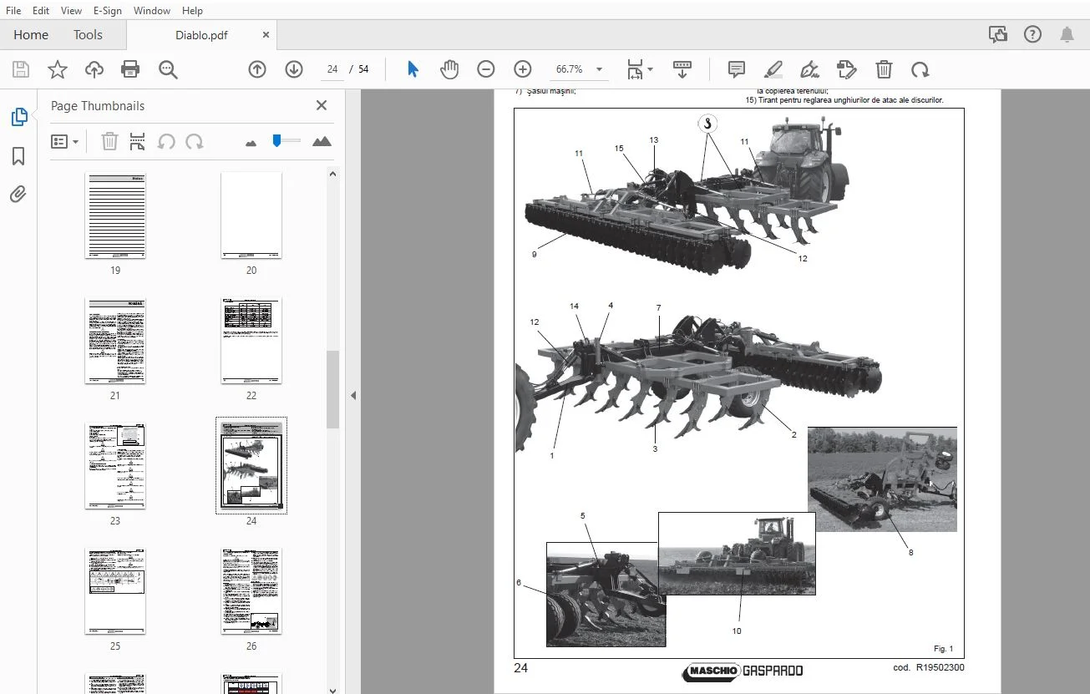Add a sticky note comment

pyautogui.click(x=736, y=69)
